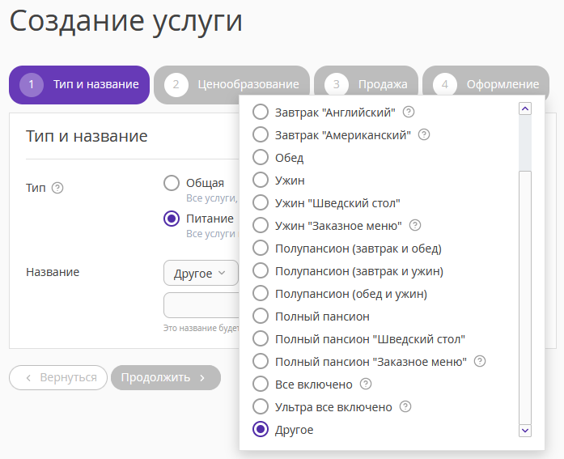This screenshot has height=459, width=564.
Task: Show help for Все включено option
Action: pos(366,384)
